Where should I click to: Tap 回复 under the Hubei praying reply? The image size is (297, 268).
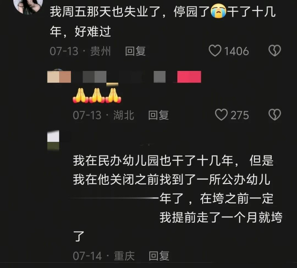click(x=158, y=115)
